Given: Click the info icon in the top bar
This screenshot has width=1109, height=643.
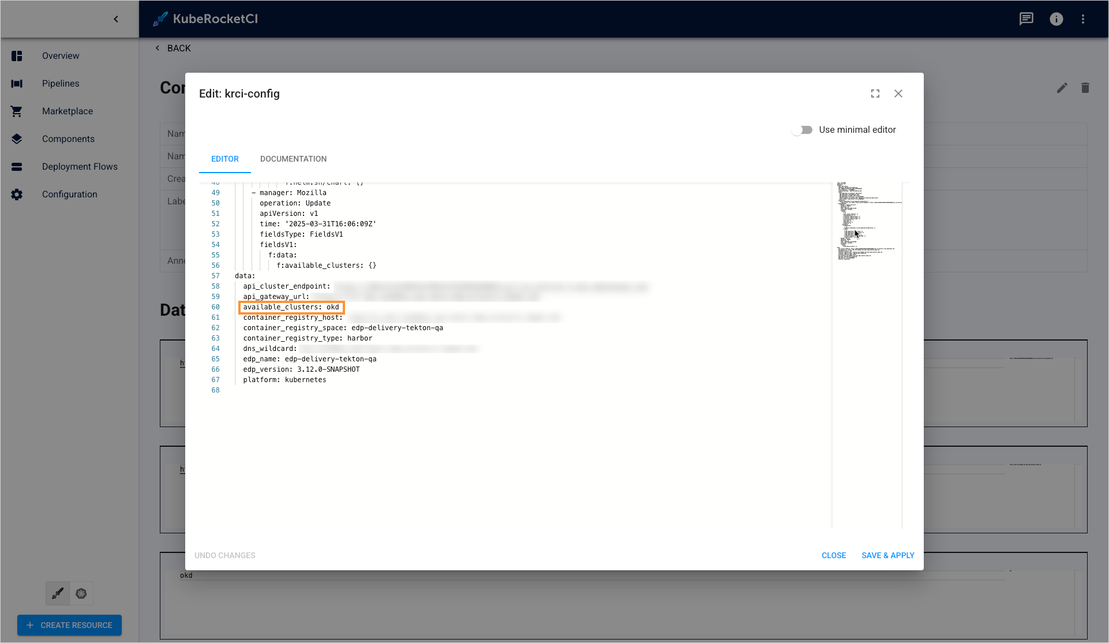Looking at the screenshot, I should 1056,18.
